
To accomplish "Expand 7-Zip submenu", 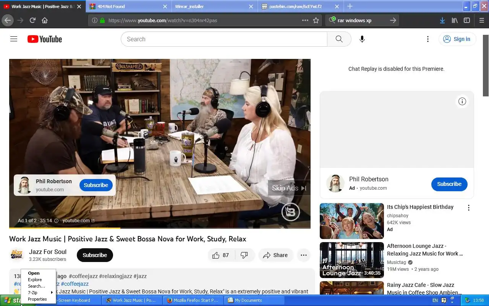I will click(x=38, y=293).
